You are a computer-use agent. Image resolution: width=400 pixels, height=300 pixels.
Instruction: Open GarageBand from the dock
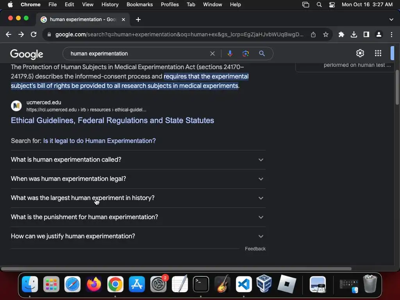coord(222,284)
